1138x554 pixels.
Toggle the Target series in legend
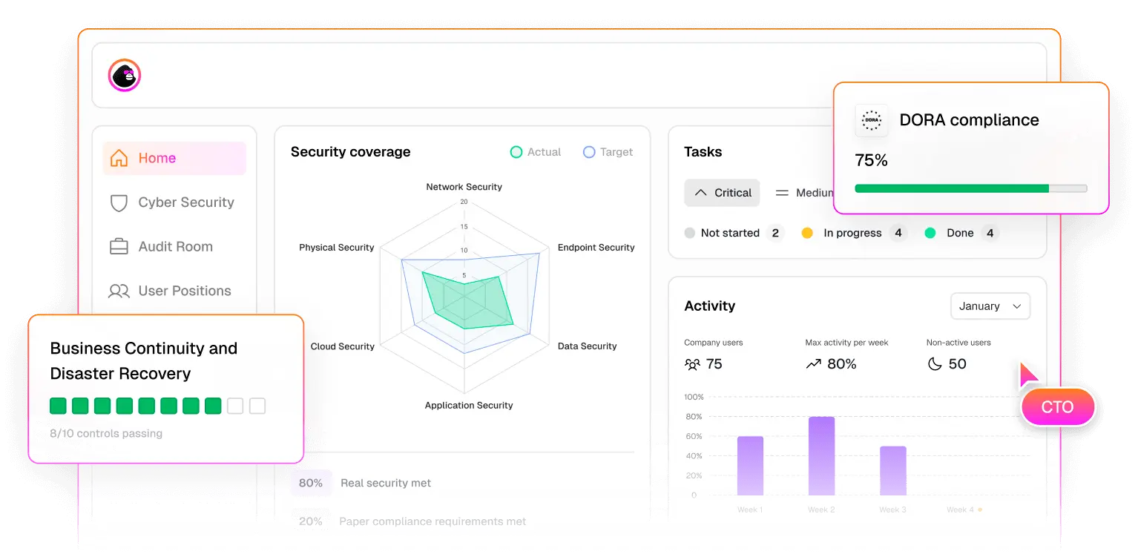pyautogui.click(x=608, y=152)
